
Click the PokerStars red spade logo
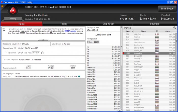point(13,11)
